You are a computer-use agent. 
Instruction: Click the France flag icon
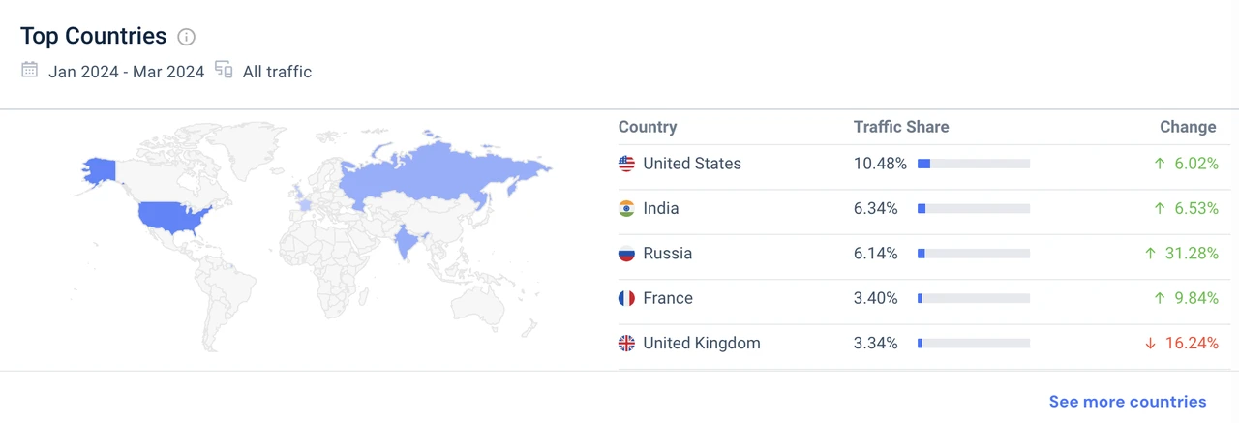click(626, 298)
